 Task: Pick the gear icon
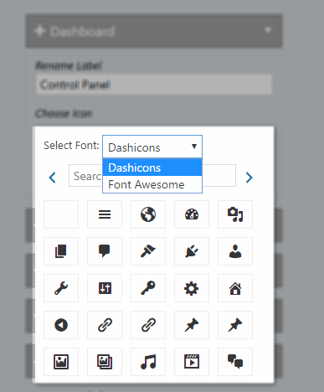coord(192,288)
